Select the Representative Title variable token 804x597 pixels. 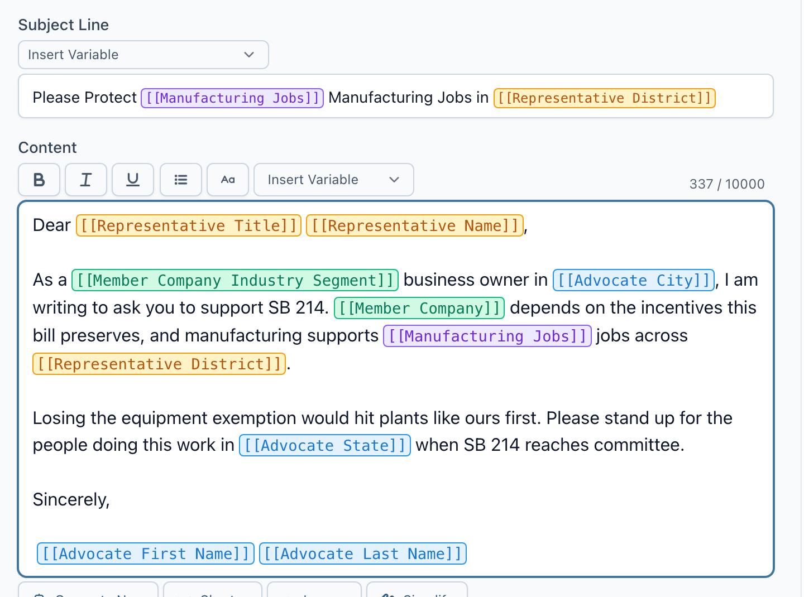coord(189,225)
